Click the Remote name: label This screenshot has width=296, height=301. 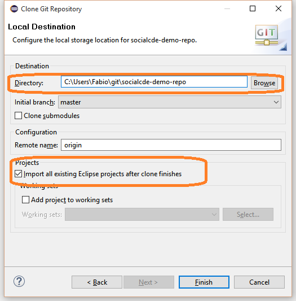pyautogui.click(x=36, y=145)
